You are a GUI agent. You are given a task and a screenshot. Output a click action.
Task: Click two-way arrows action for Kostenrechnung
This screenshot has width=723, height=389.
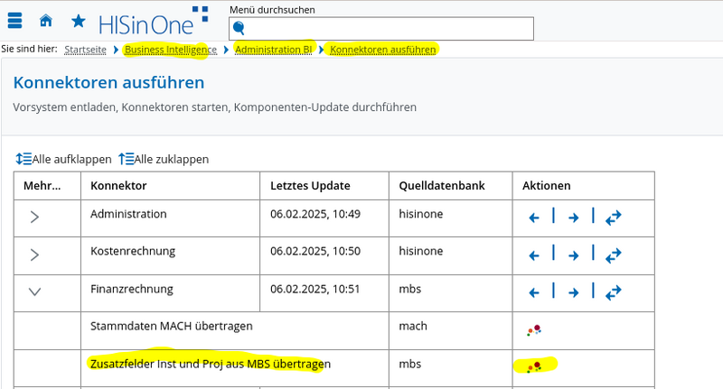pyautogui.click(x=614, y=255)
